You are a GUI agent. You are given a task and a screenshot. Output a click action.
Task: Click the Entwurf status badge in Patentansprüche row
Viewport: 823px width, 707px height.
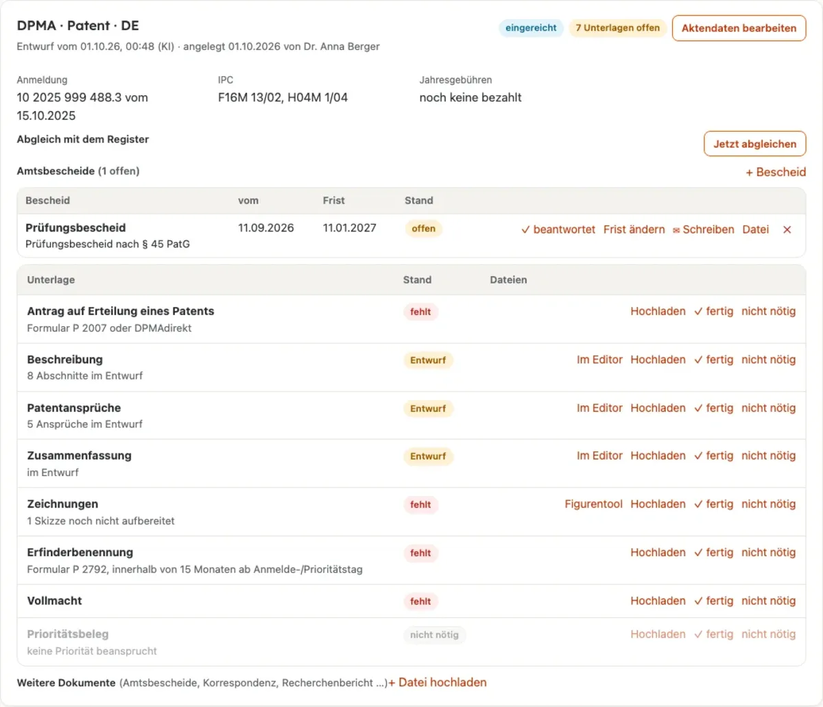tap(428, 409)
